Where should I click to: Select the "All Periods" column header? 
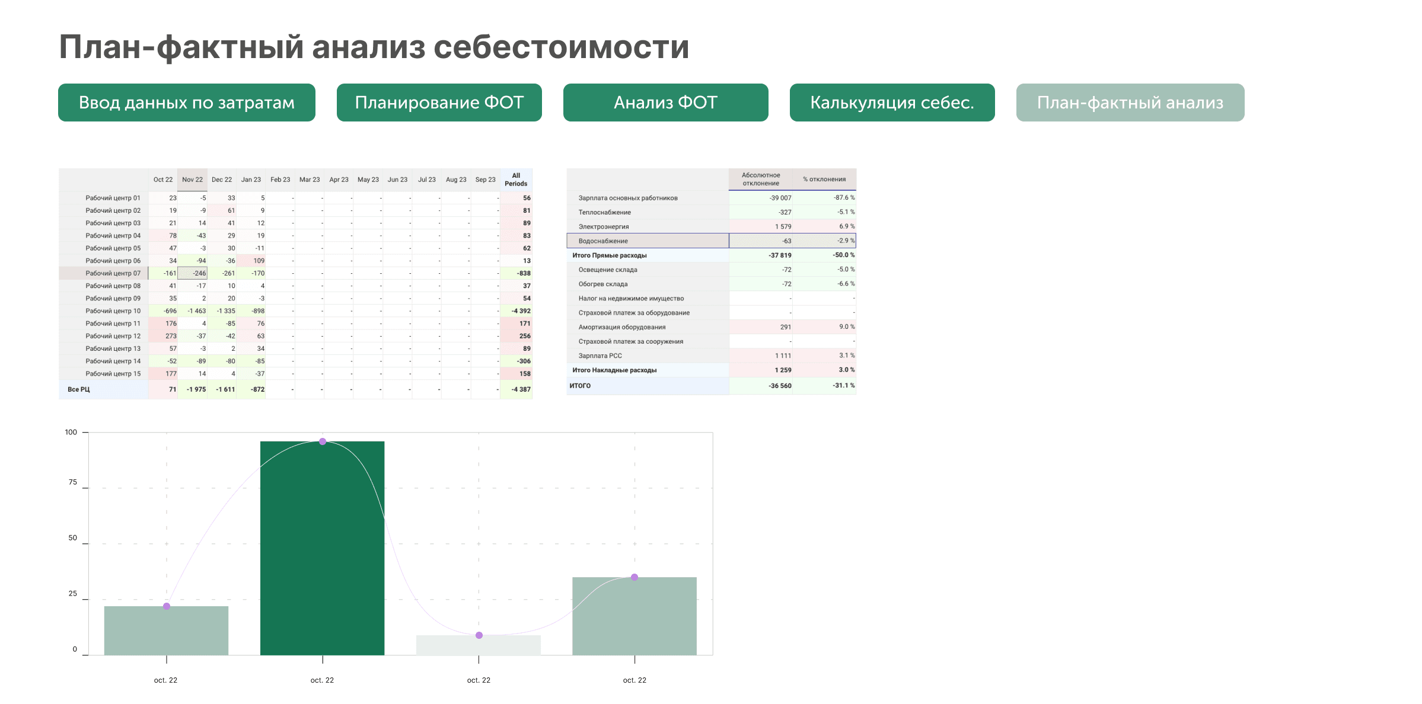[515, 179]
